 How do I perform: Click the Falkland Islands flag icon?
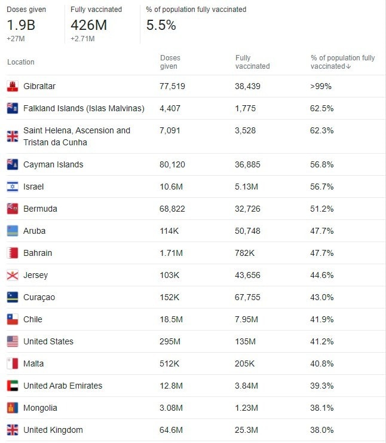coord(13,108)
